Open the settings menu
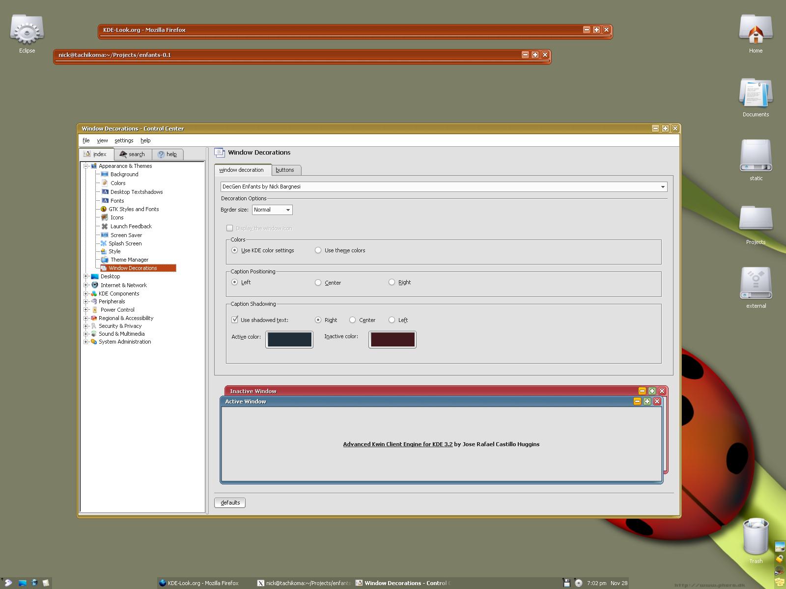Screen dimensions: 786x589 point(124,140)
